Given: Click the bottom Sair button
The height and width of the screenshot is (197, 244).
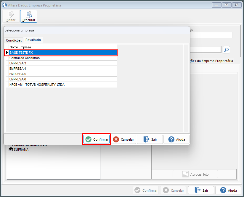Looking at the screenshot, I should click(201, 190).
